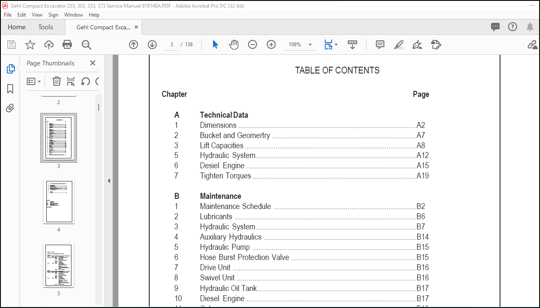Close the Gehl Compact document tab
The width and height of the screenshot is (540, 308).
click(x=136, y=27)
